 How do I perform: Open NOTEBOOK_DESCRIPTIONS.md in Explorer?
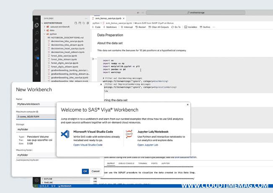65,38
